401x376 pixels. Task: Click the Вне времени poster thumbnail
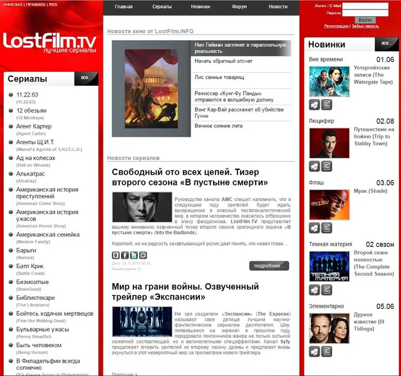point(329,81)
